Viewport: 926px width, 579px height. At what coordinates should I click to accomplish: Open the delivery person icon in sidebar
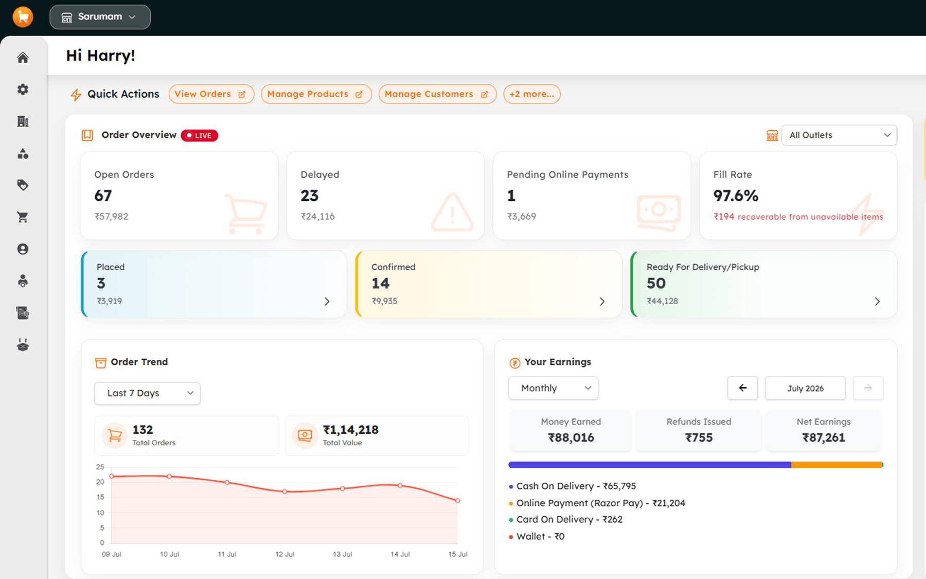click(x=23, y=281)
